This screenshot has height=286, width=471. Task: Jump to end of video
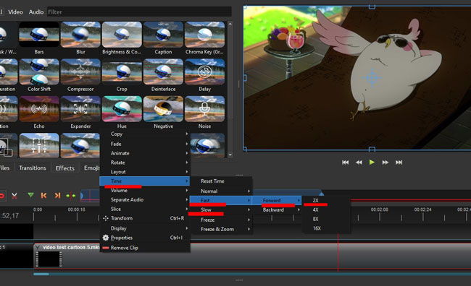click(399, 162)
